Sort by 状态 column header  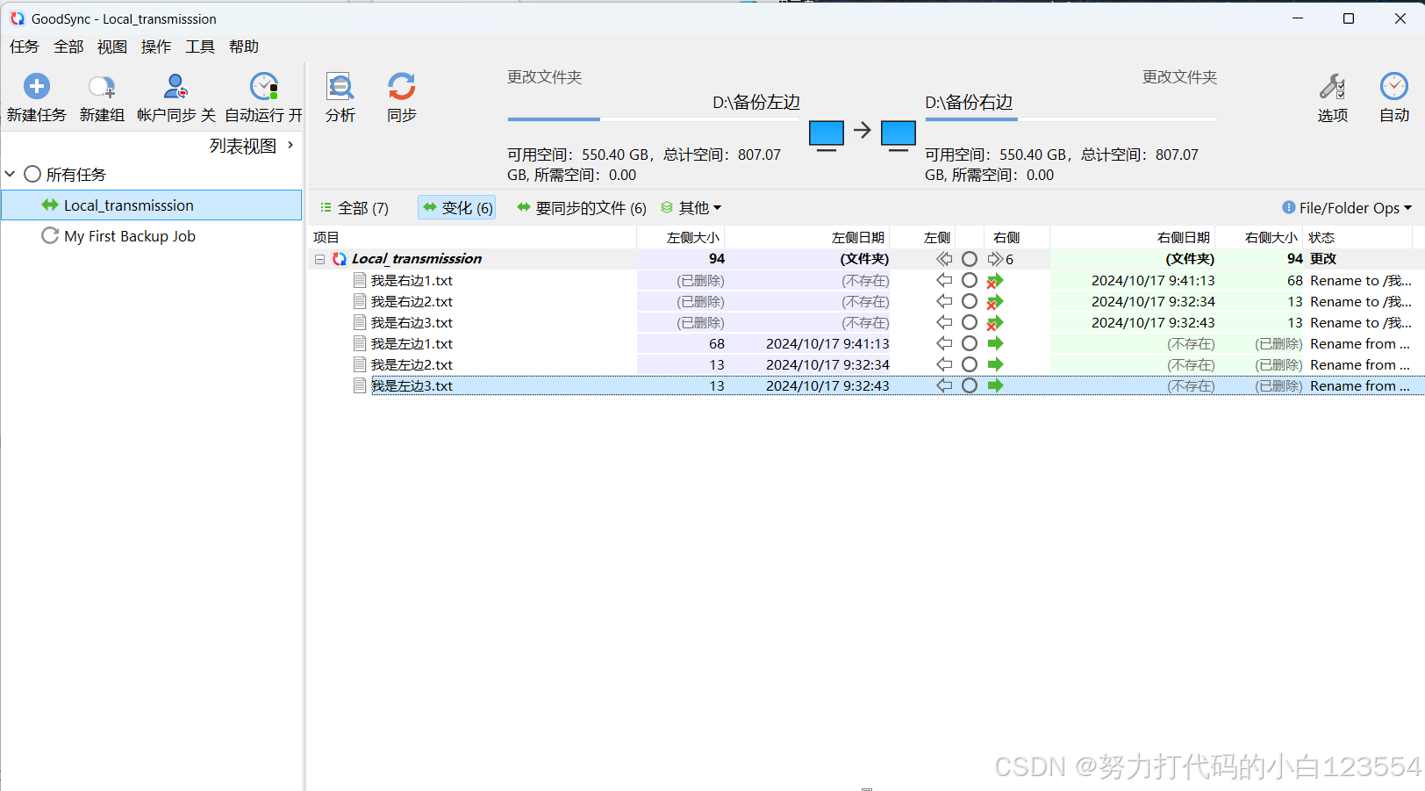pos(1321,237)
